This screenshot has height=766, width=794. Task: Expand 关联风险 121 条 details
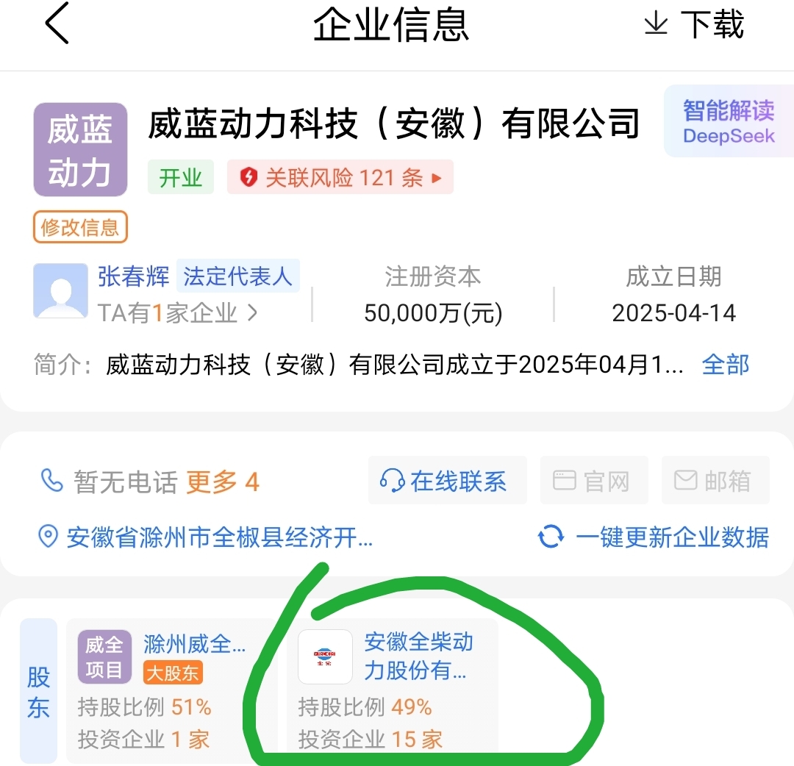[x=340, y=177]
